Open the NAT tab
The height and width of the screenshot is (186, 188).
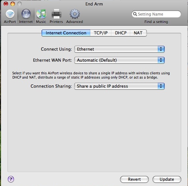(x=138, y=33)
